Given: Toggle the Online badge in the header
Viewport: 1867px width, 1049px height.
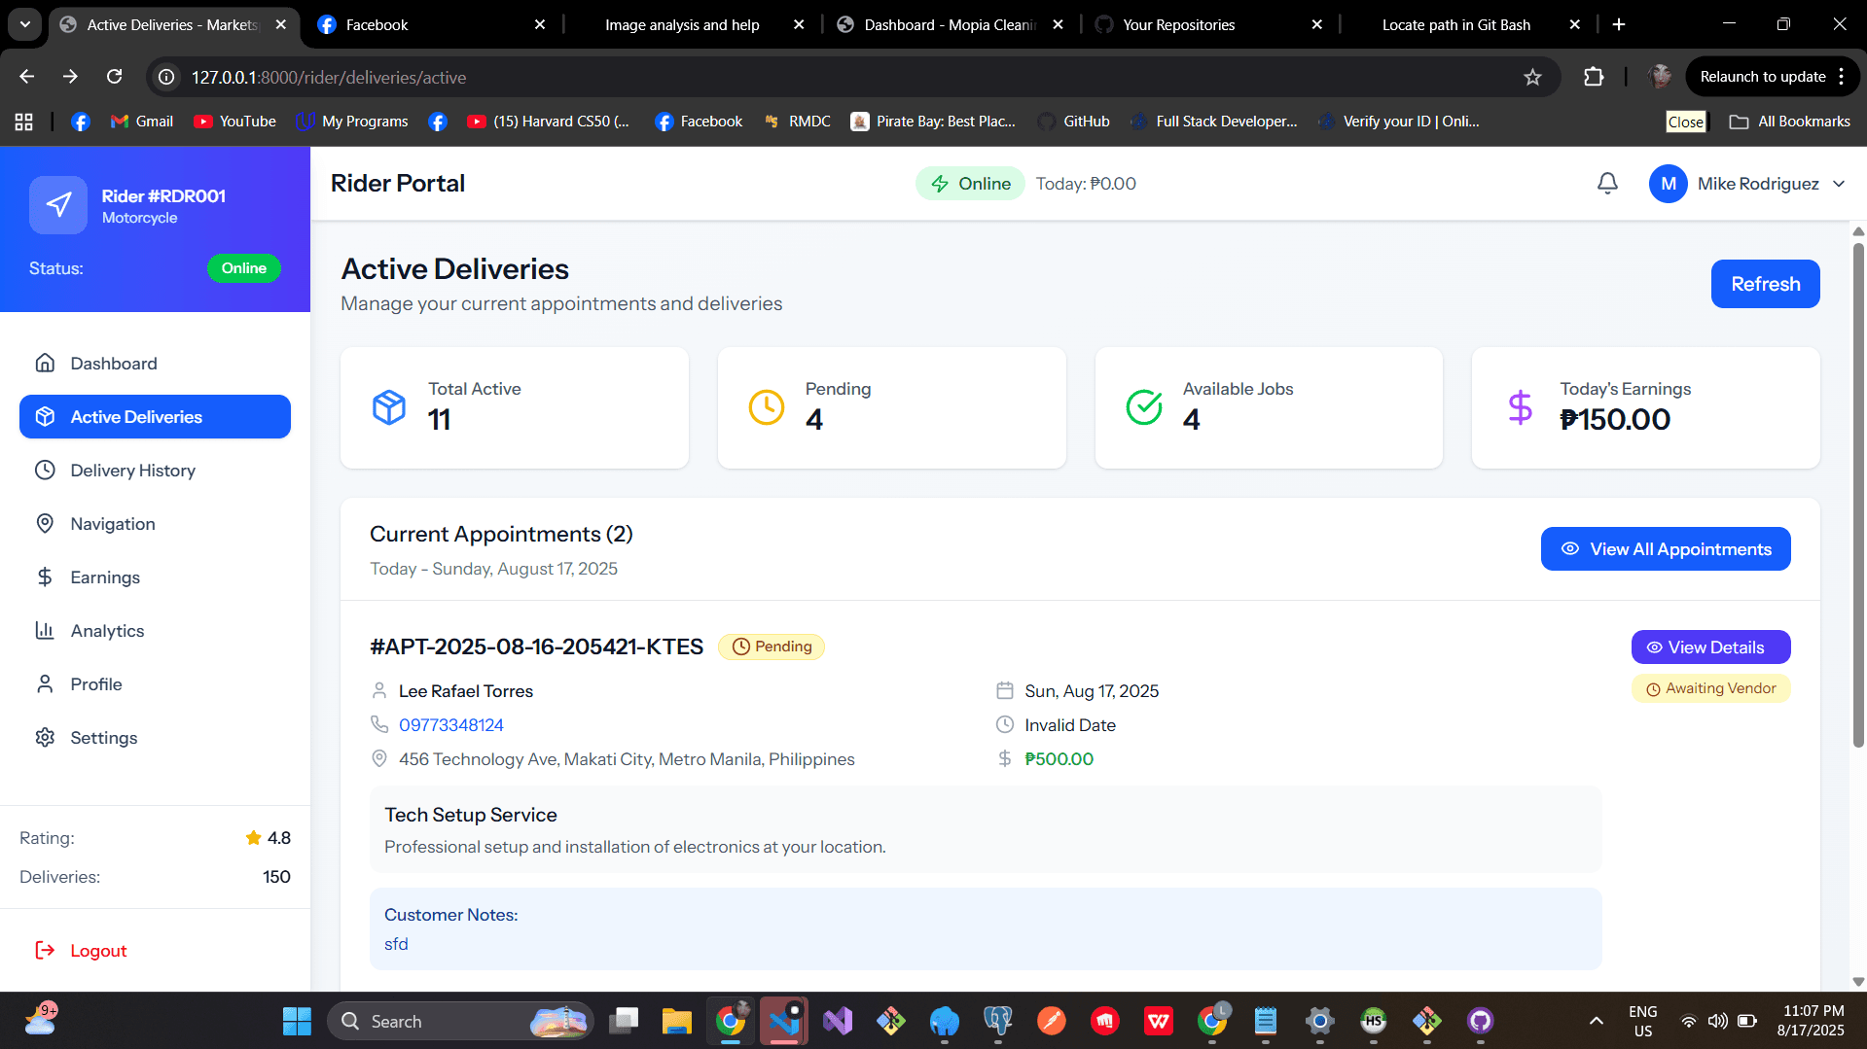Looking at the screenshot, I should point(970,184).
